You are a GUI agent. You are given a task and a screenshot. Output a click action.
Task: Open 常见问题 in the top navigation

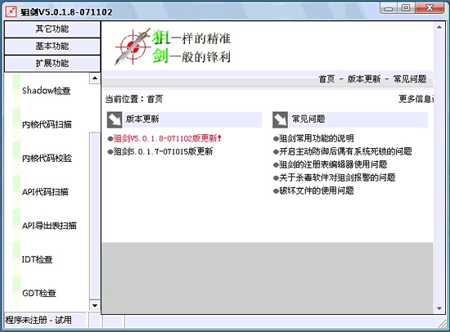[410, 79]
